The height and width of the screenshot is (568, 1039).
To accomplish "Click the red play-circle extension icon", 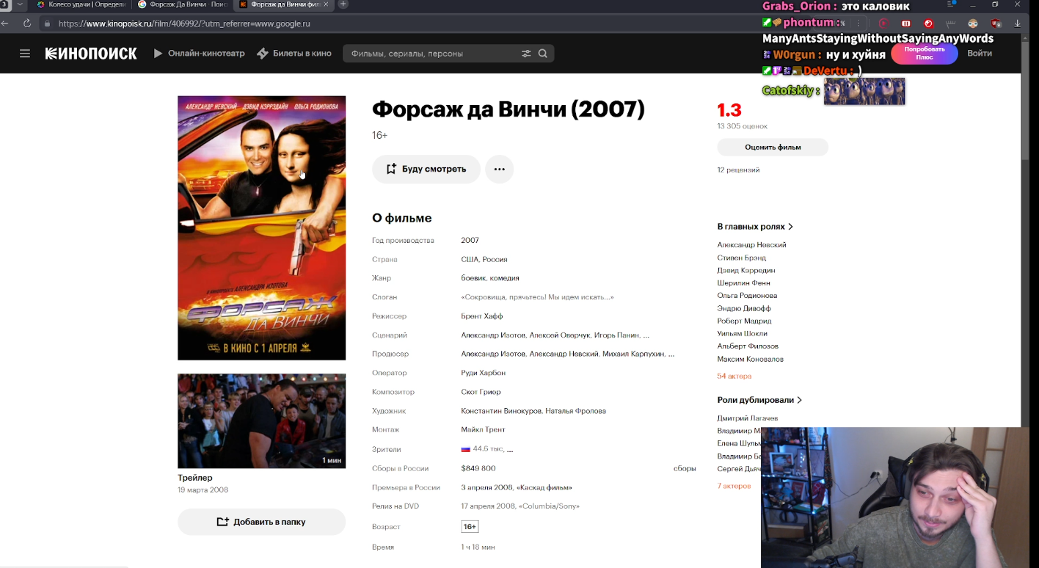I will (x=883, y=23).
